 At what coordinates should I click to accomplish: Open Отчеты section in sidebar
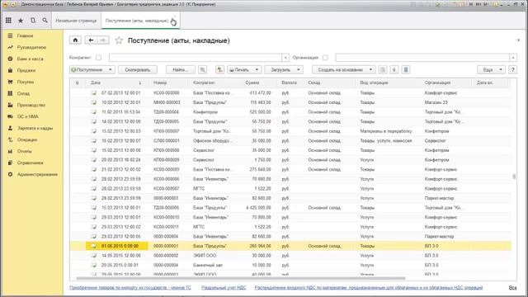25,151
